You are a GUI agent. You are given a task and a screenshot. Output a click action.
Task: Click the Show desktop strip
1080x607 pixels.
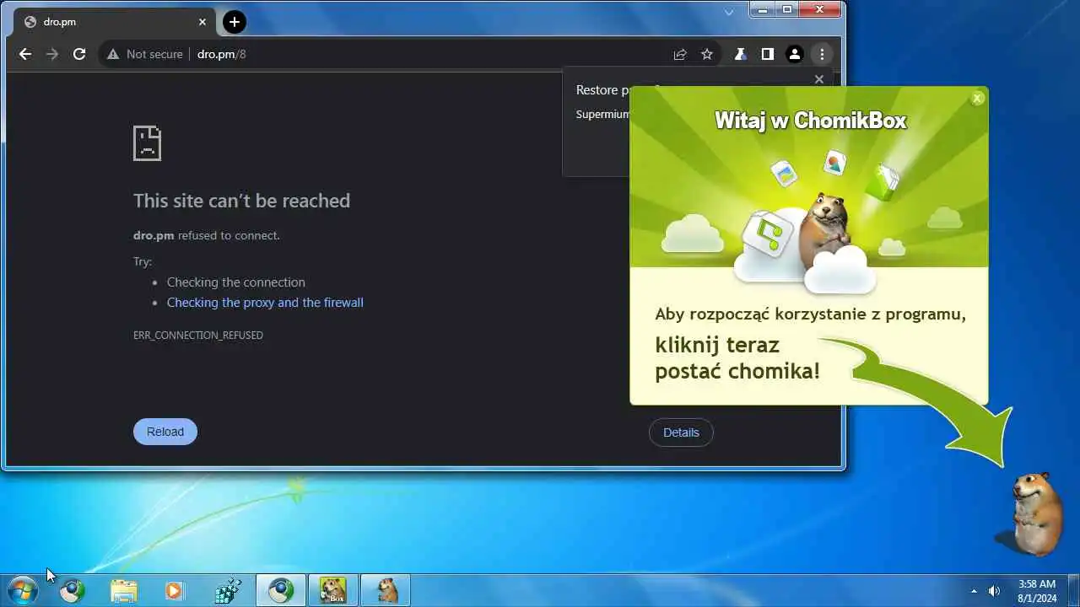1074,591
